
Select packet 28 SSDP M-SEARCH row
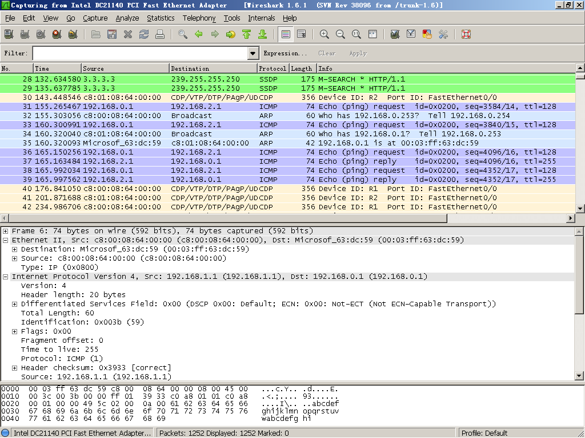coord(288,79)
